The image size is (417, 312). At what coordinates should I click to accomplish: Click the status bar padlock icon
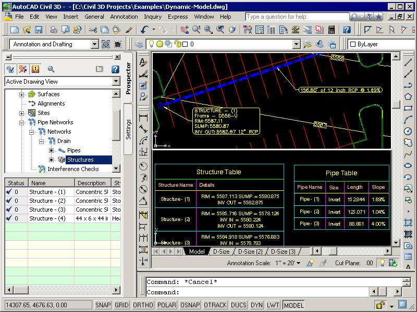(380, 305)
